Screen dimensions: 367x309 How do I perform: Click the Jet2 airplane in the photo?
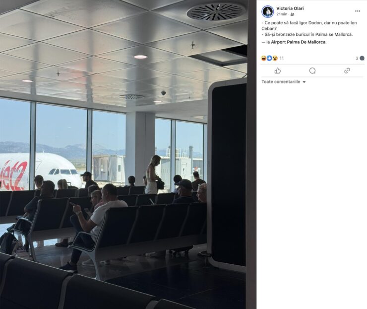[38, 171]
